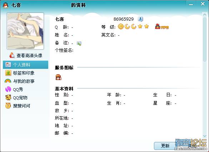This screenshot has height=152, width=209.
Task: Click scrollbar up arrow
Action: (205, 15)
